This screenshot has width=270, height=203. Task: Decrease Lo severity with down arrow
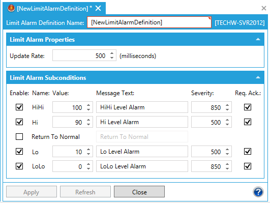point(227,154)
